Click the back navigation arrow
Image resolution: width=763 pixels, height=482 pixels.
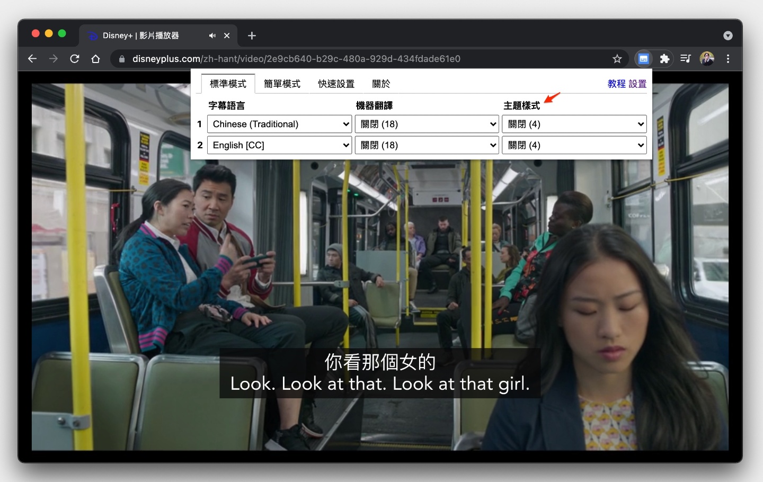pyautogui.click(x=32, y=59)
